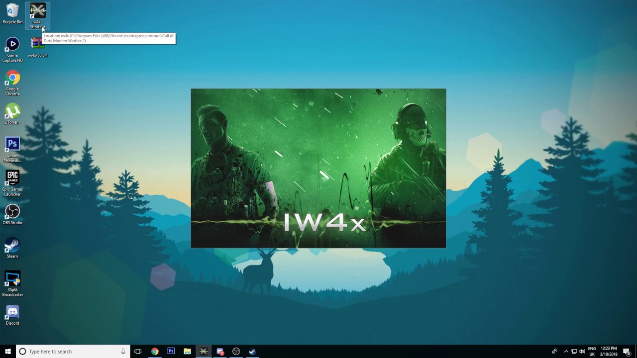The width and height of the screenshot is (637, 358).
Task: Select the uTorrent desktop icon
Action: click(x=12, y=114)
